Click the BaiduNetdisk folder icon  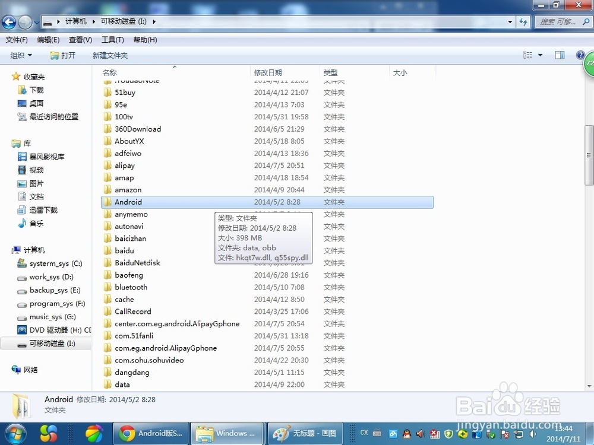[x=108, y=263]
